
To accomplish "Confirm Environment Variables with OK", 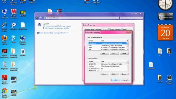I will pyautogui.click(x=116, y=80).
